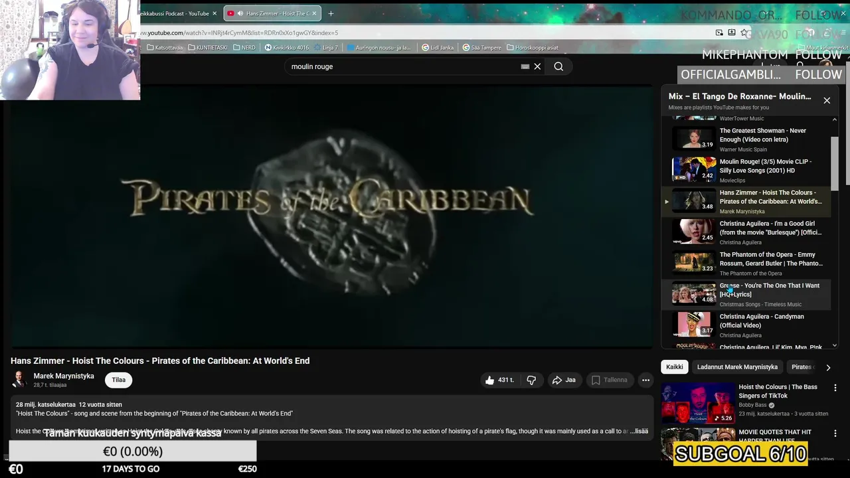Screen dimensions: 850x478
Task: Play 'The Phantom of the Opera' playlist item
Action: click(x=746, y=263)
